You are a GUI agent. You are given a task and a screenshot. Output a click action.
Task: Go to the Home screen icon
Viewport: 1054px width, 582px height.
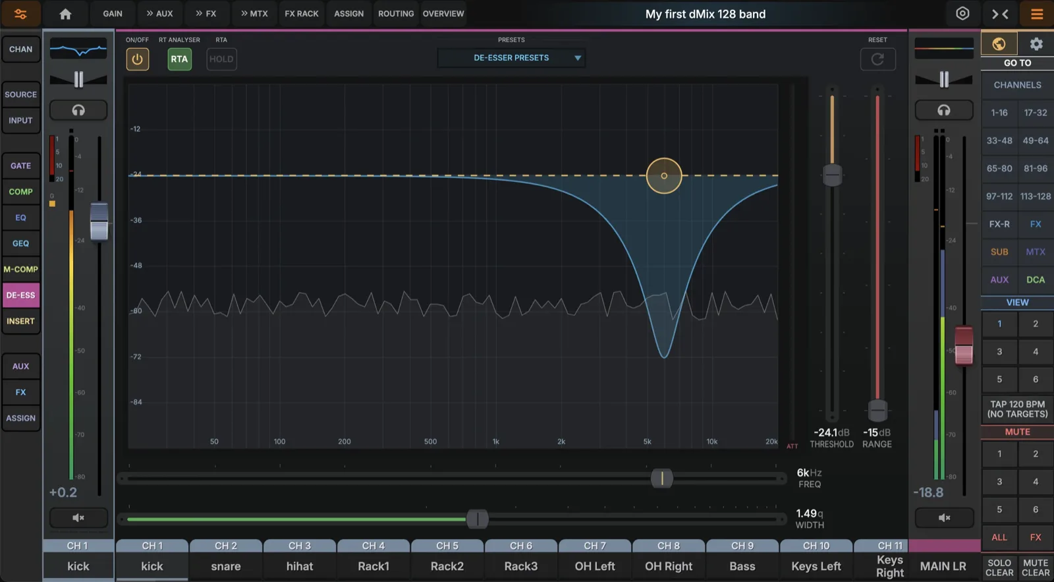pos(65,14)
